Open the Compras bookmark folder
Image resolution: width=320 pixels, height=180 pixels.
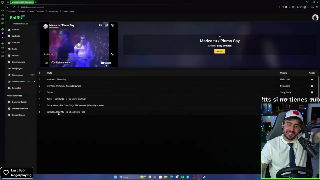coord(11,11)
